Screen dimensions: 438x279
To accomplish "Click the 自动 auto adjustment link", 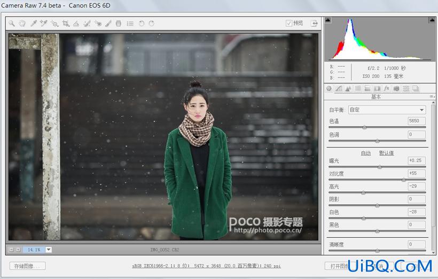I will 366,153.
